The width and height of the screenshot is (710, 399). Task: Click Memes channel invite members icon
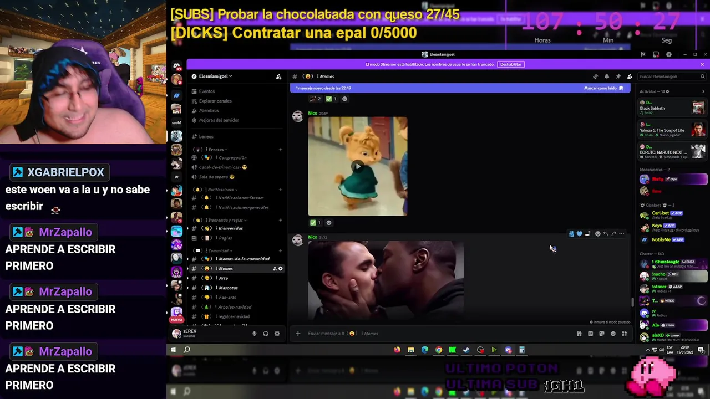click(x=275, y=269)
